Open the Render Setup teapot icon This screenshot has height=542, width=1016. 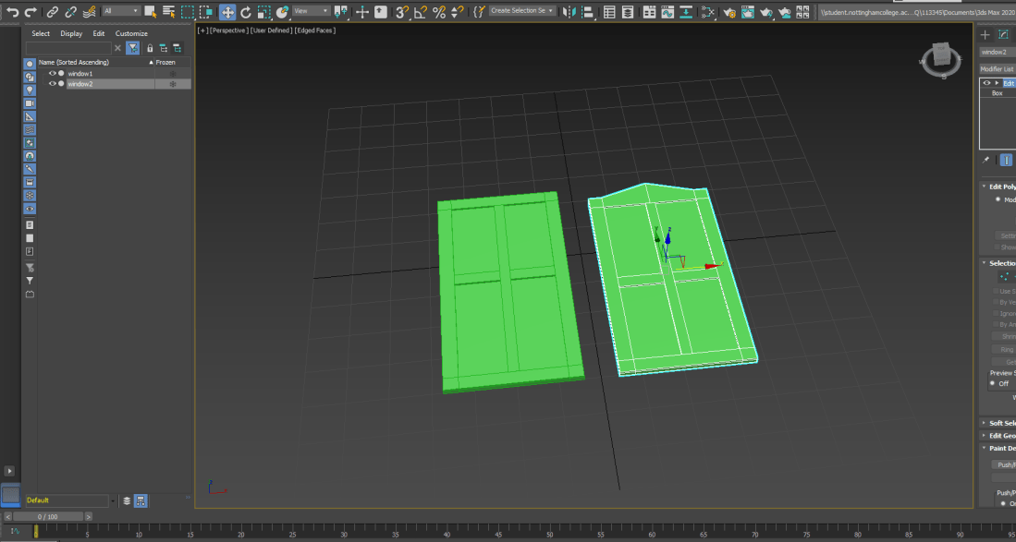[x=730, y=12]
